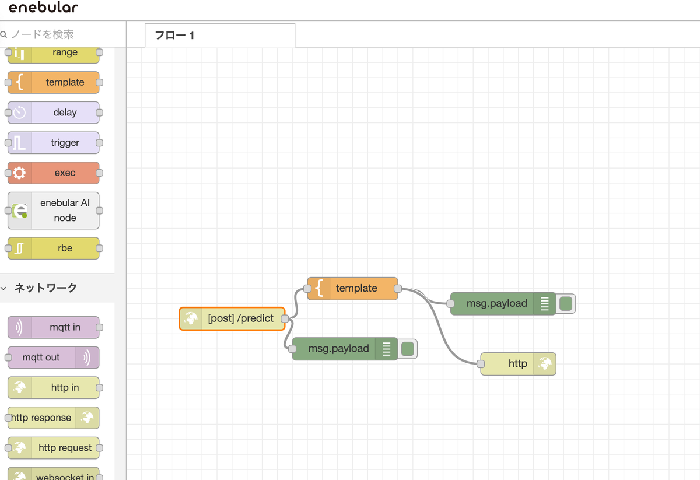700x480 pixels.
Task: Select the template node label in palette
Action: pyautogui.click(x=65, y=82)
